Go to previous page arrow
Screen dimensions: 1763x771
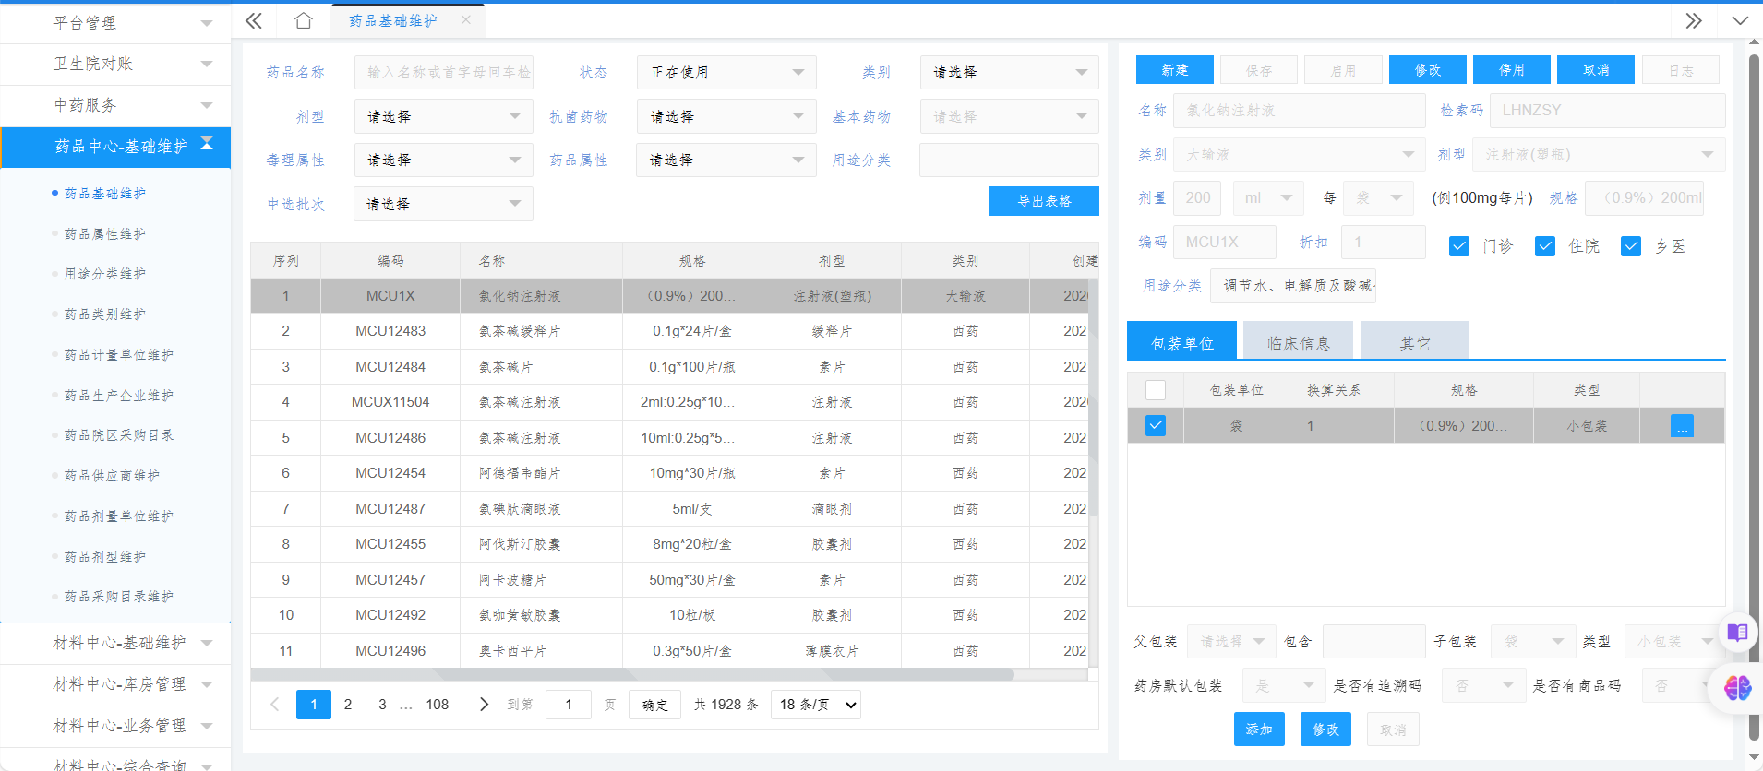pos(274,705)
